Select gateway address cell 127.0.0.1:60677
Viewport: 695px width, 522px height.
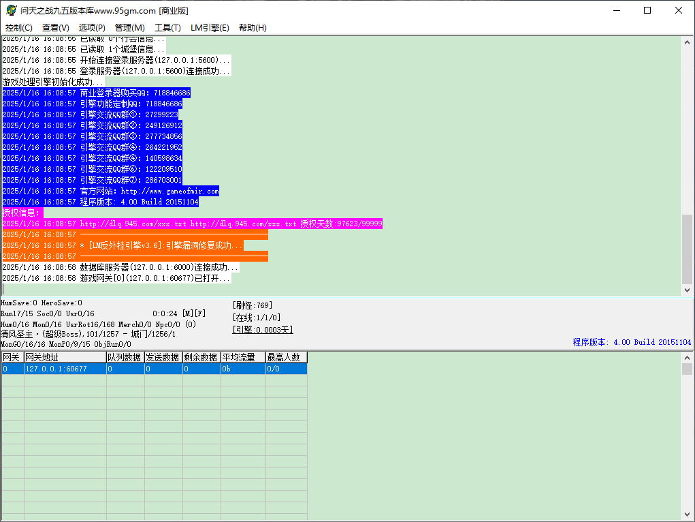tap(65, 369)
